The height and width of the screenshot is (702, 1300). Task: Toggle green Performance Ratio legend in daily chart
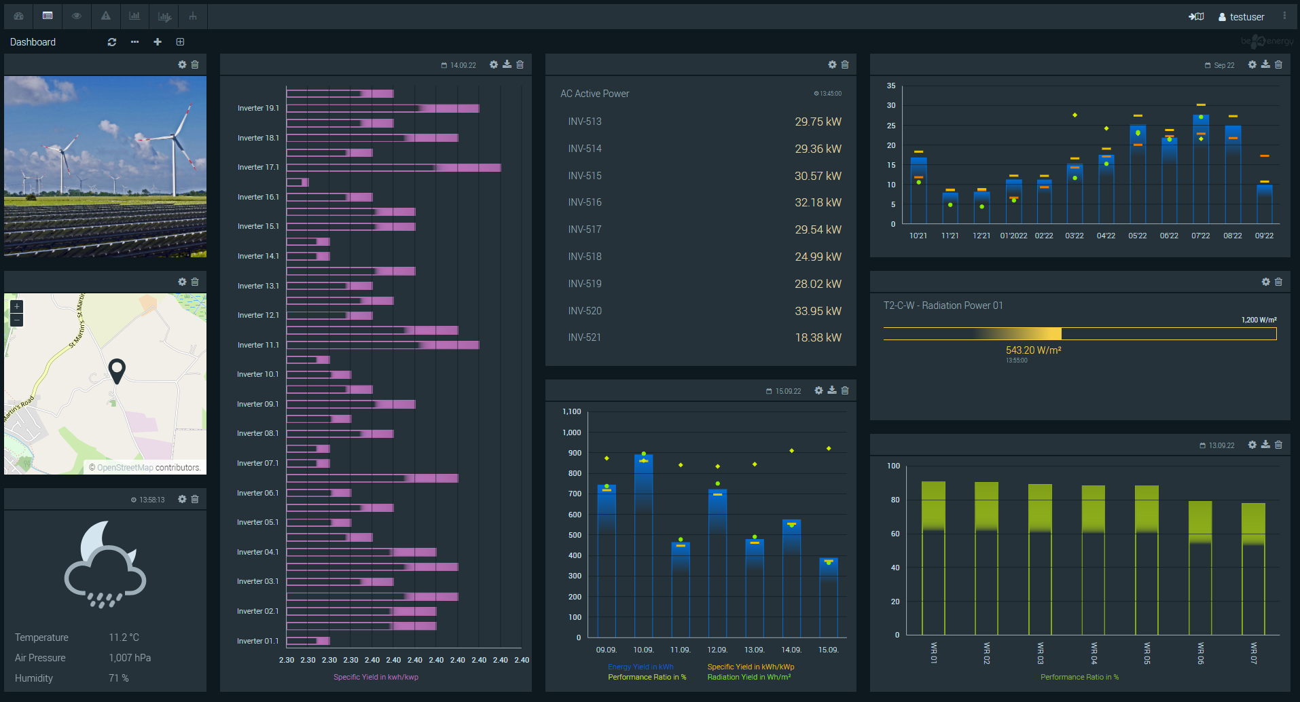[647, 677]
